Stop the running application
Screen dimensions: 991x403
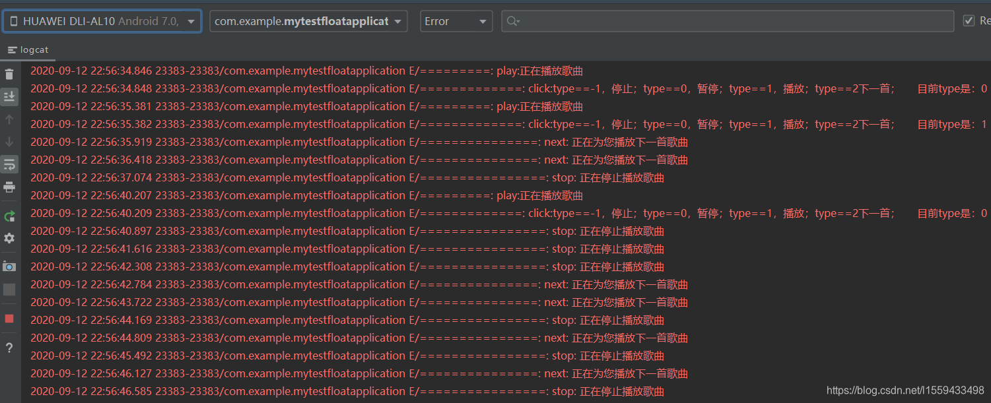click(9, 319)
